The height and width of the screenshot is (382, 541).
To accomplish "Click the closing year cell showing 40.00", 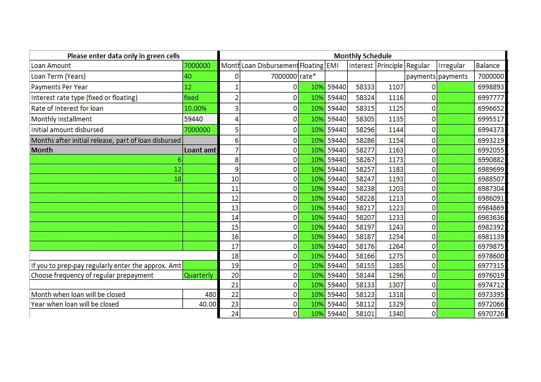I will coord(200,304).
